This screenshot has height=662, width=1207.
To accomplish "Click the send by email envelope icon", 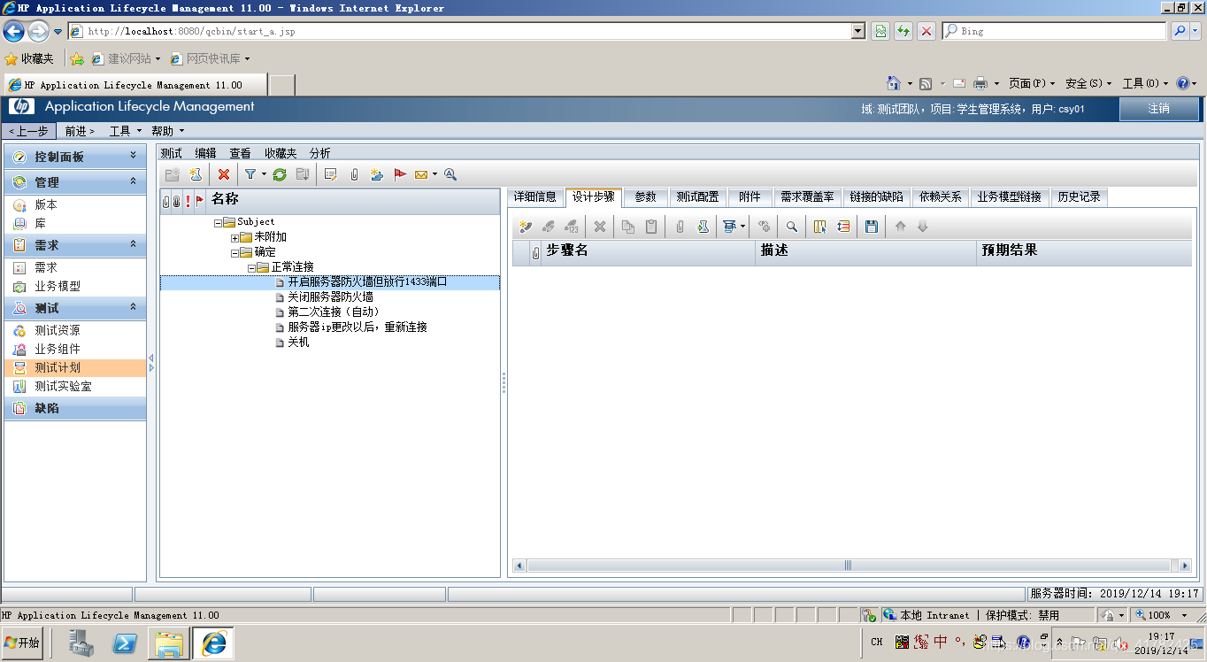I will (421, 174).
